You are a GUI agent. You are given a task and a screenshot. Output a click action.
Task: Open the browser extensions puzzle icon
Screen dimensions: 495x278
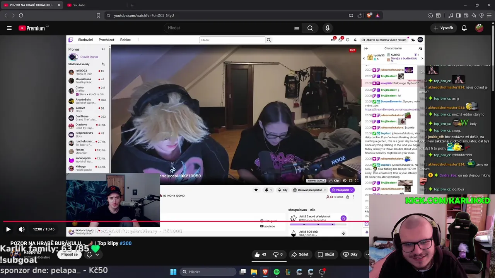tap(430, 15)
